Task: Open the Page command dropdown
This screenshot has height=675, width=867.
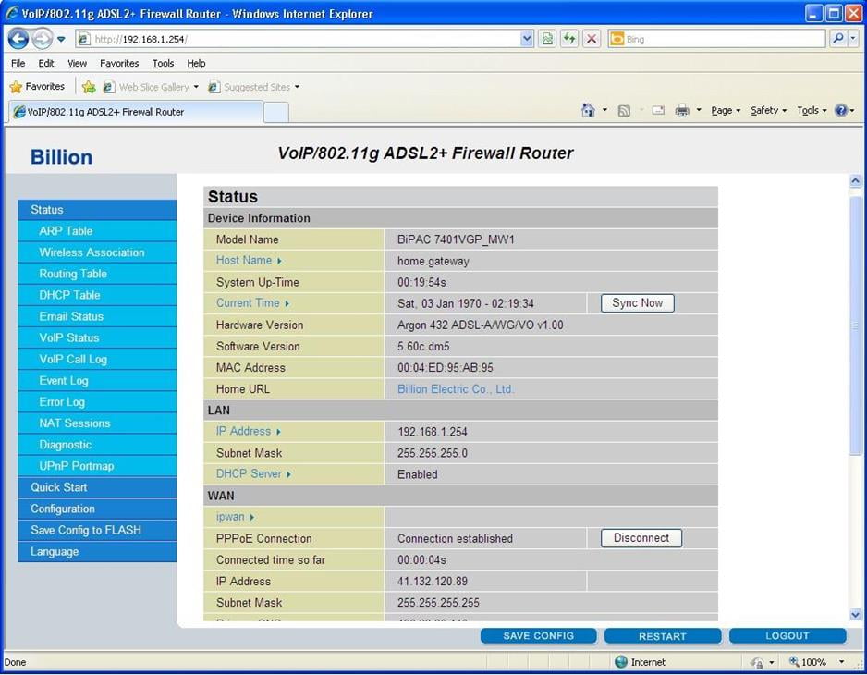Action: (726, 111)
